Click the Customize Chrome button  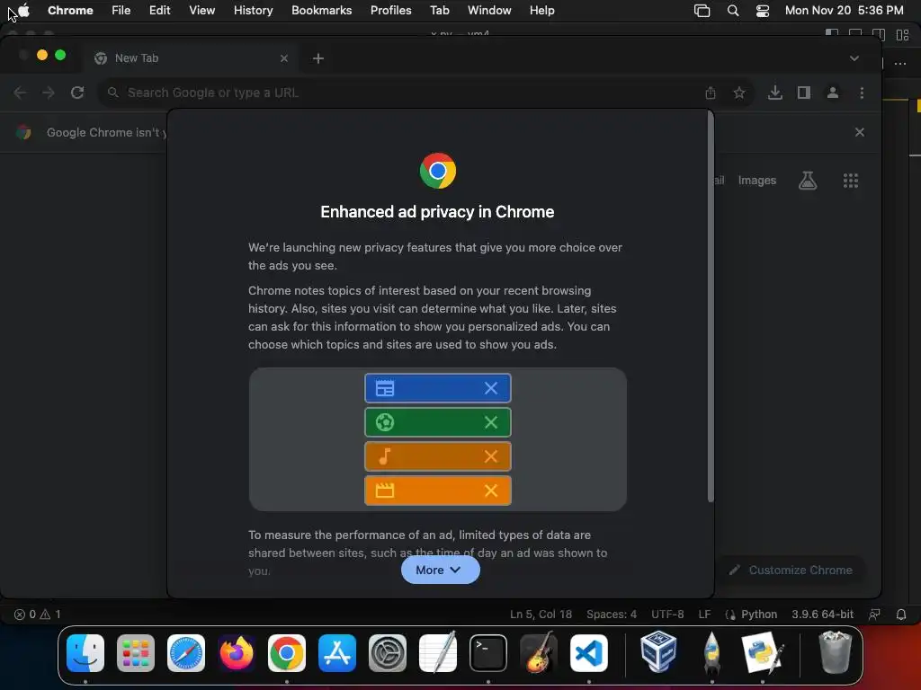791,570
